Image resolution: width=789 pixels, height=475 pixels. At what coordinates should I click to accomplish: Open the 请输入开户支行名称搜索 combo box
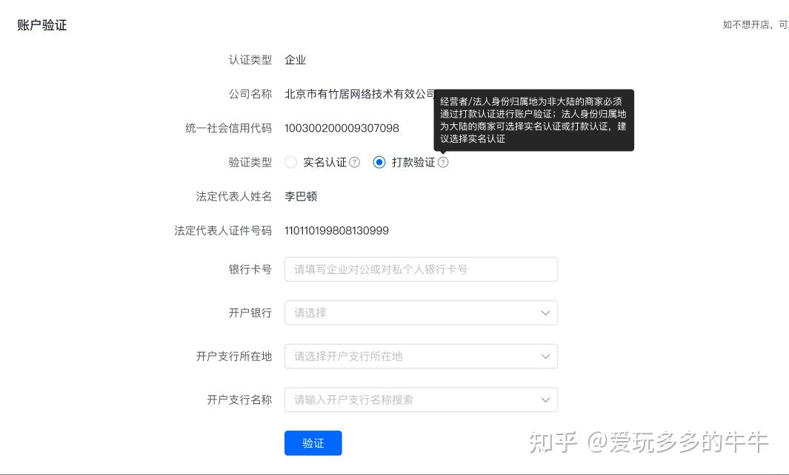421,400
